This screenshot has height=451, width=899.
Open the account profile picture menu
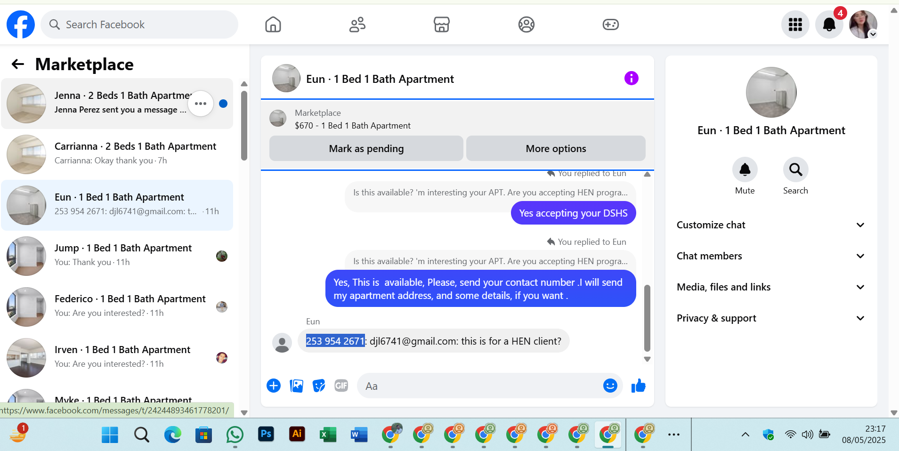coord(863,24)
